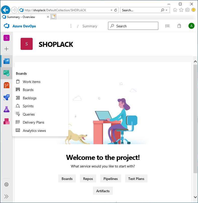
Task: Click the browser home icon
Action: coord(175,10)
